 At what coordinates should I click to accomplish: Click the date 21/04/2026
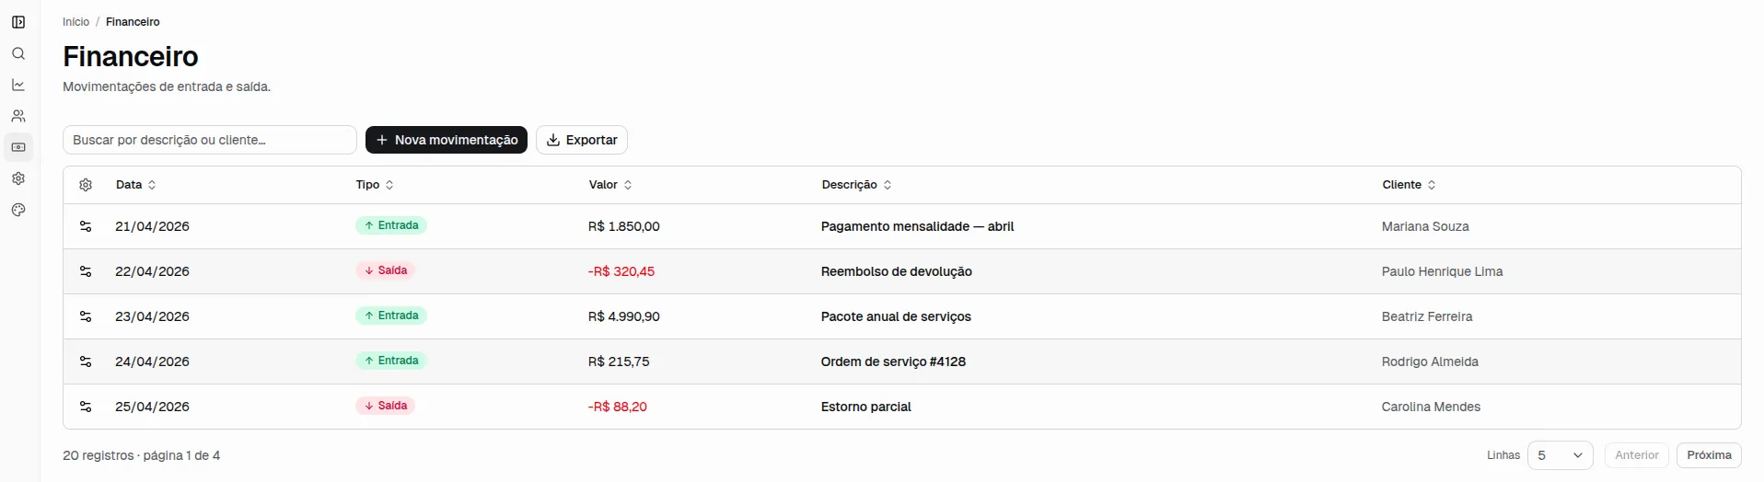pyautogui.click(x=152, y=226)
